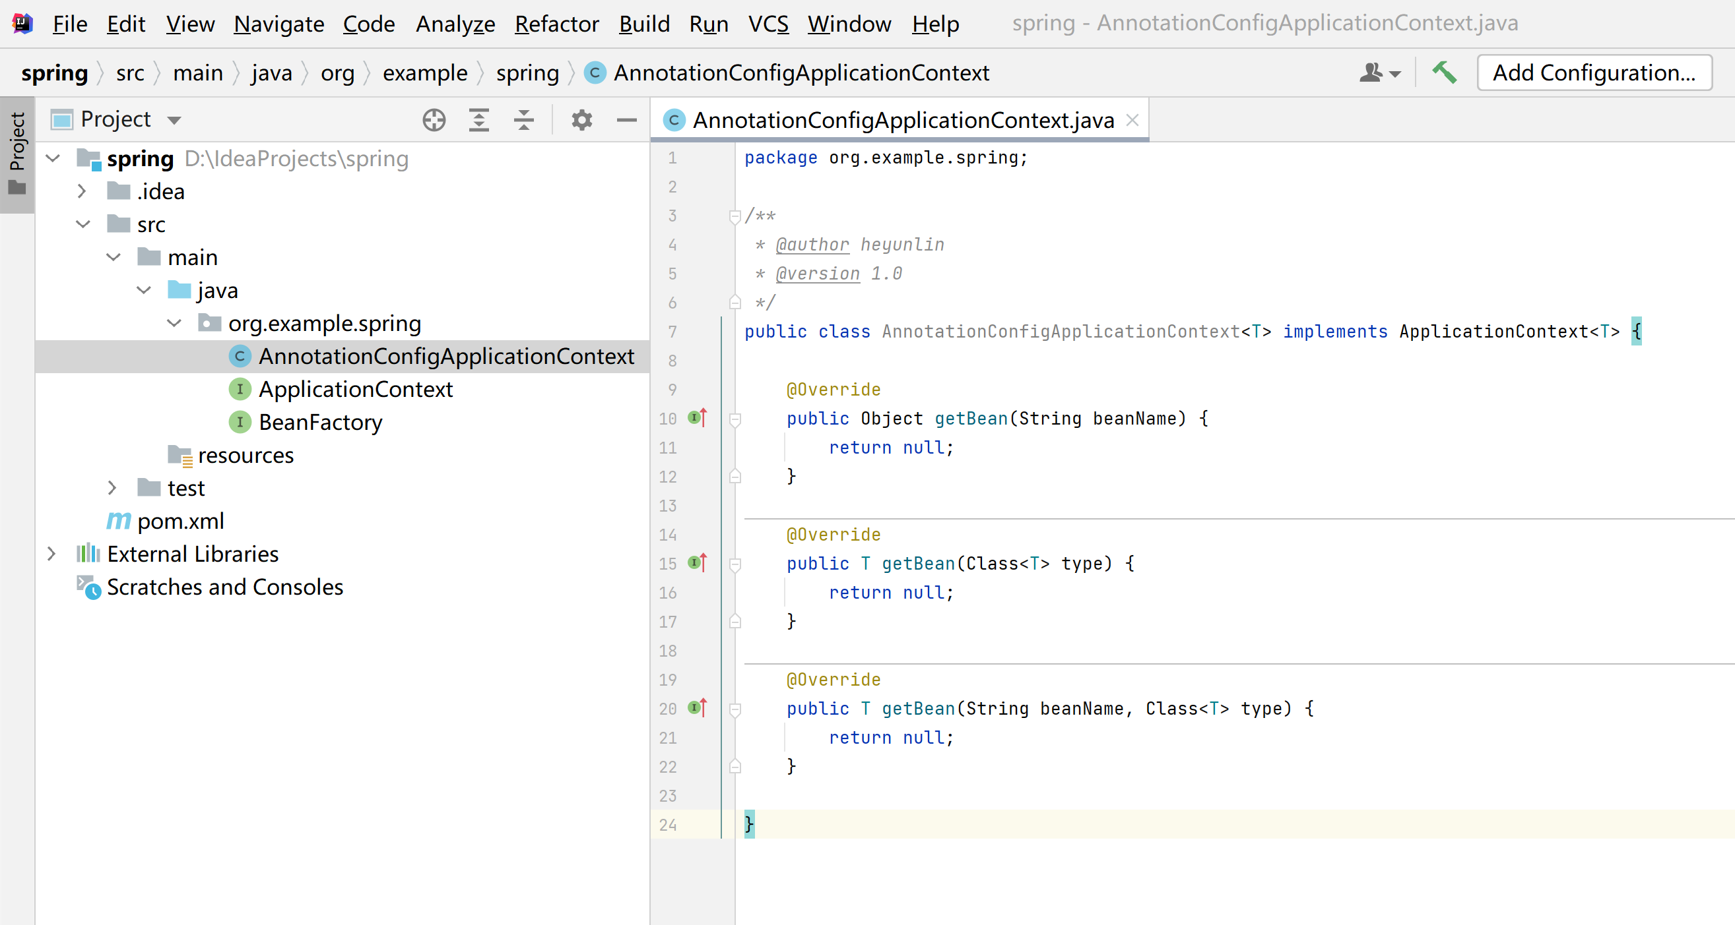Image resolution: width=1735 pixels, height=925 pixels.
Task: Click the Build project hammer icon
Action: [x=1443, y=73]
